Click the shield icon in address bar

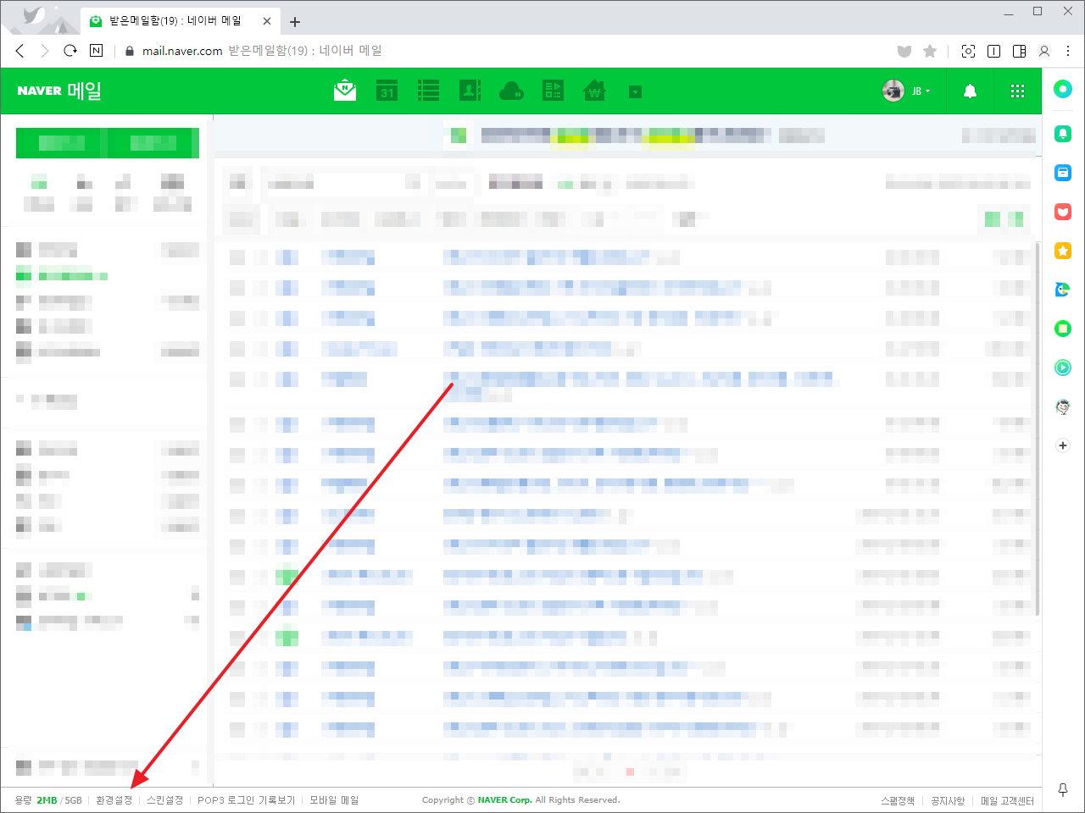click(x=904, y=51)
